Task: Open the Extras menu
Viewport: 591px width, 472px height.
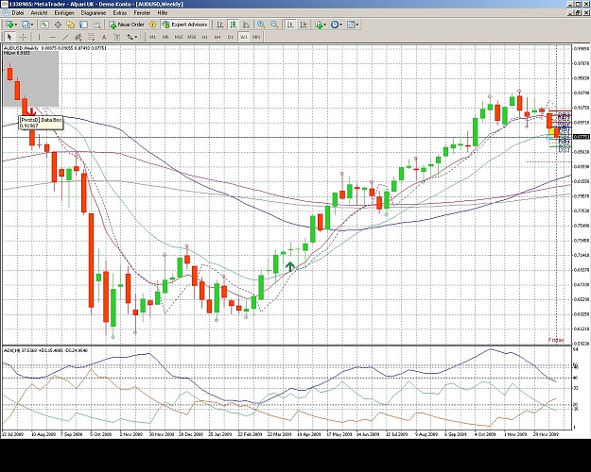Action: click(x=119, y=13)
